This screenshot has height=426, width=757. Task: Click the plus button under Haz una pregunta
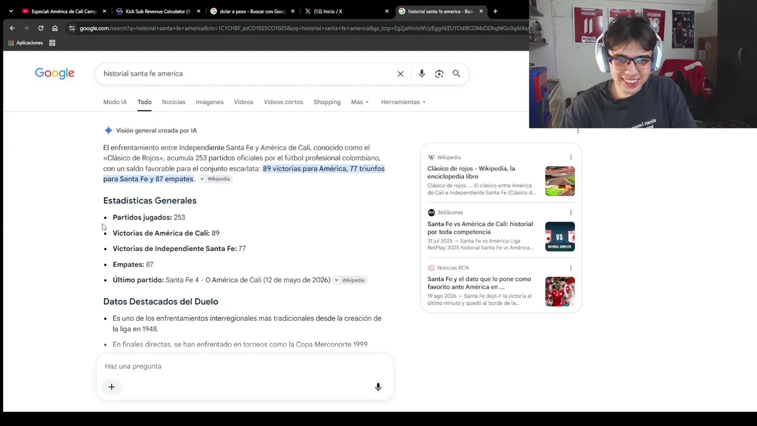(111, 387)
